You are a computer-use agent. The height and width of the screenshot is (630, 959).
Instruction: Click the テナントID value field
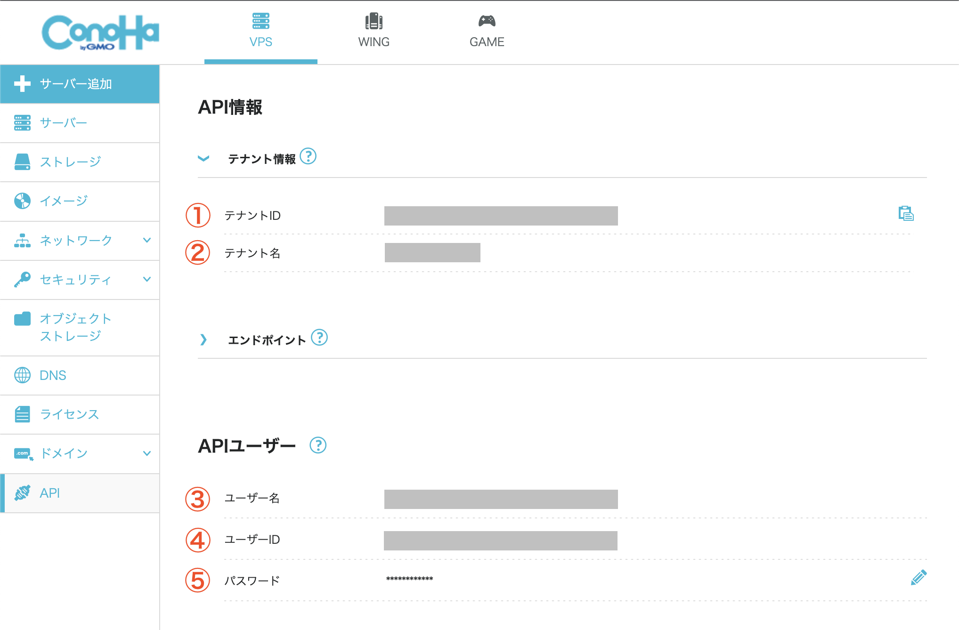pos(501,216)
